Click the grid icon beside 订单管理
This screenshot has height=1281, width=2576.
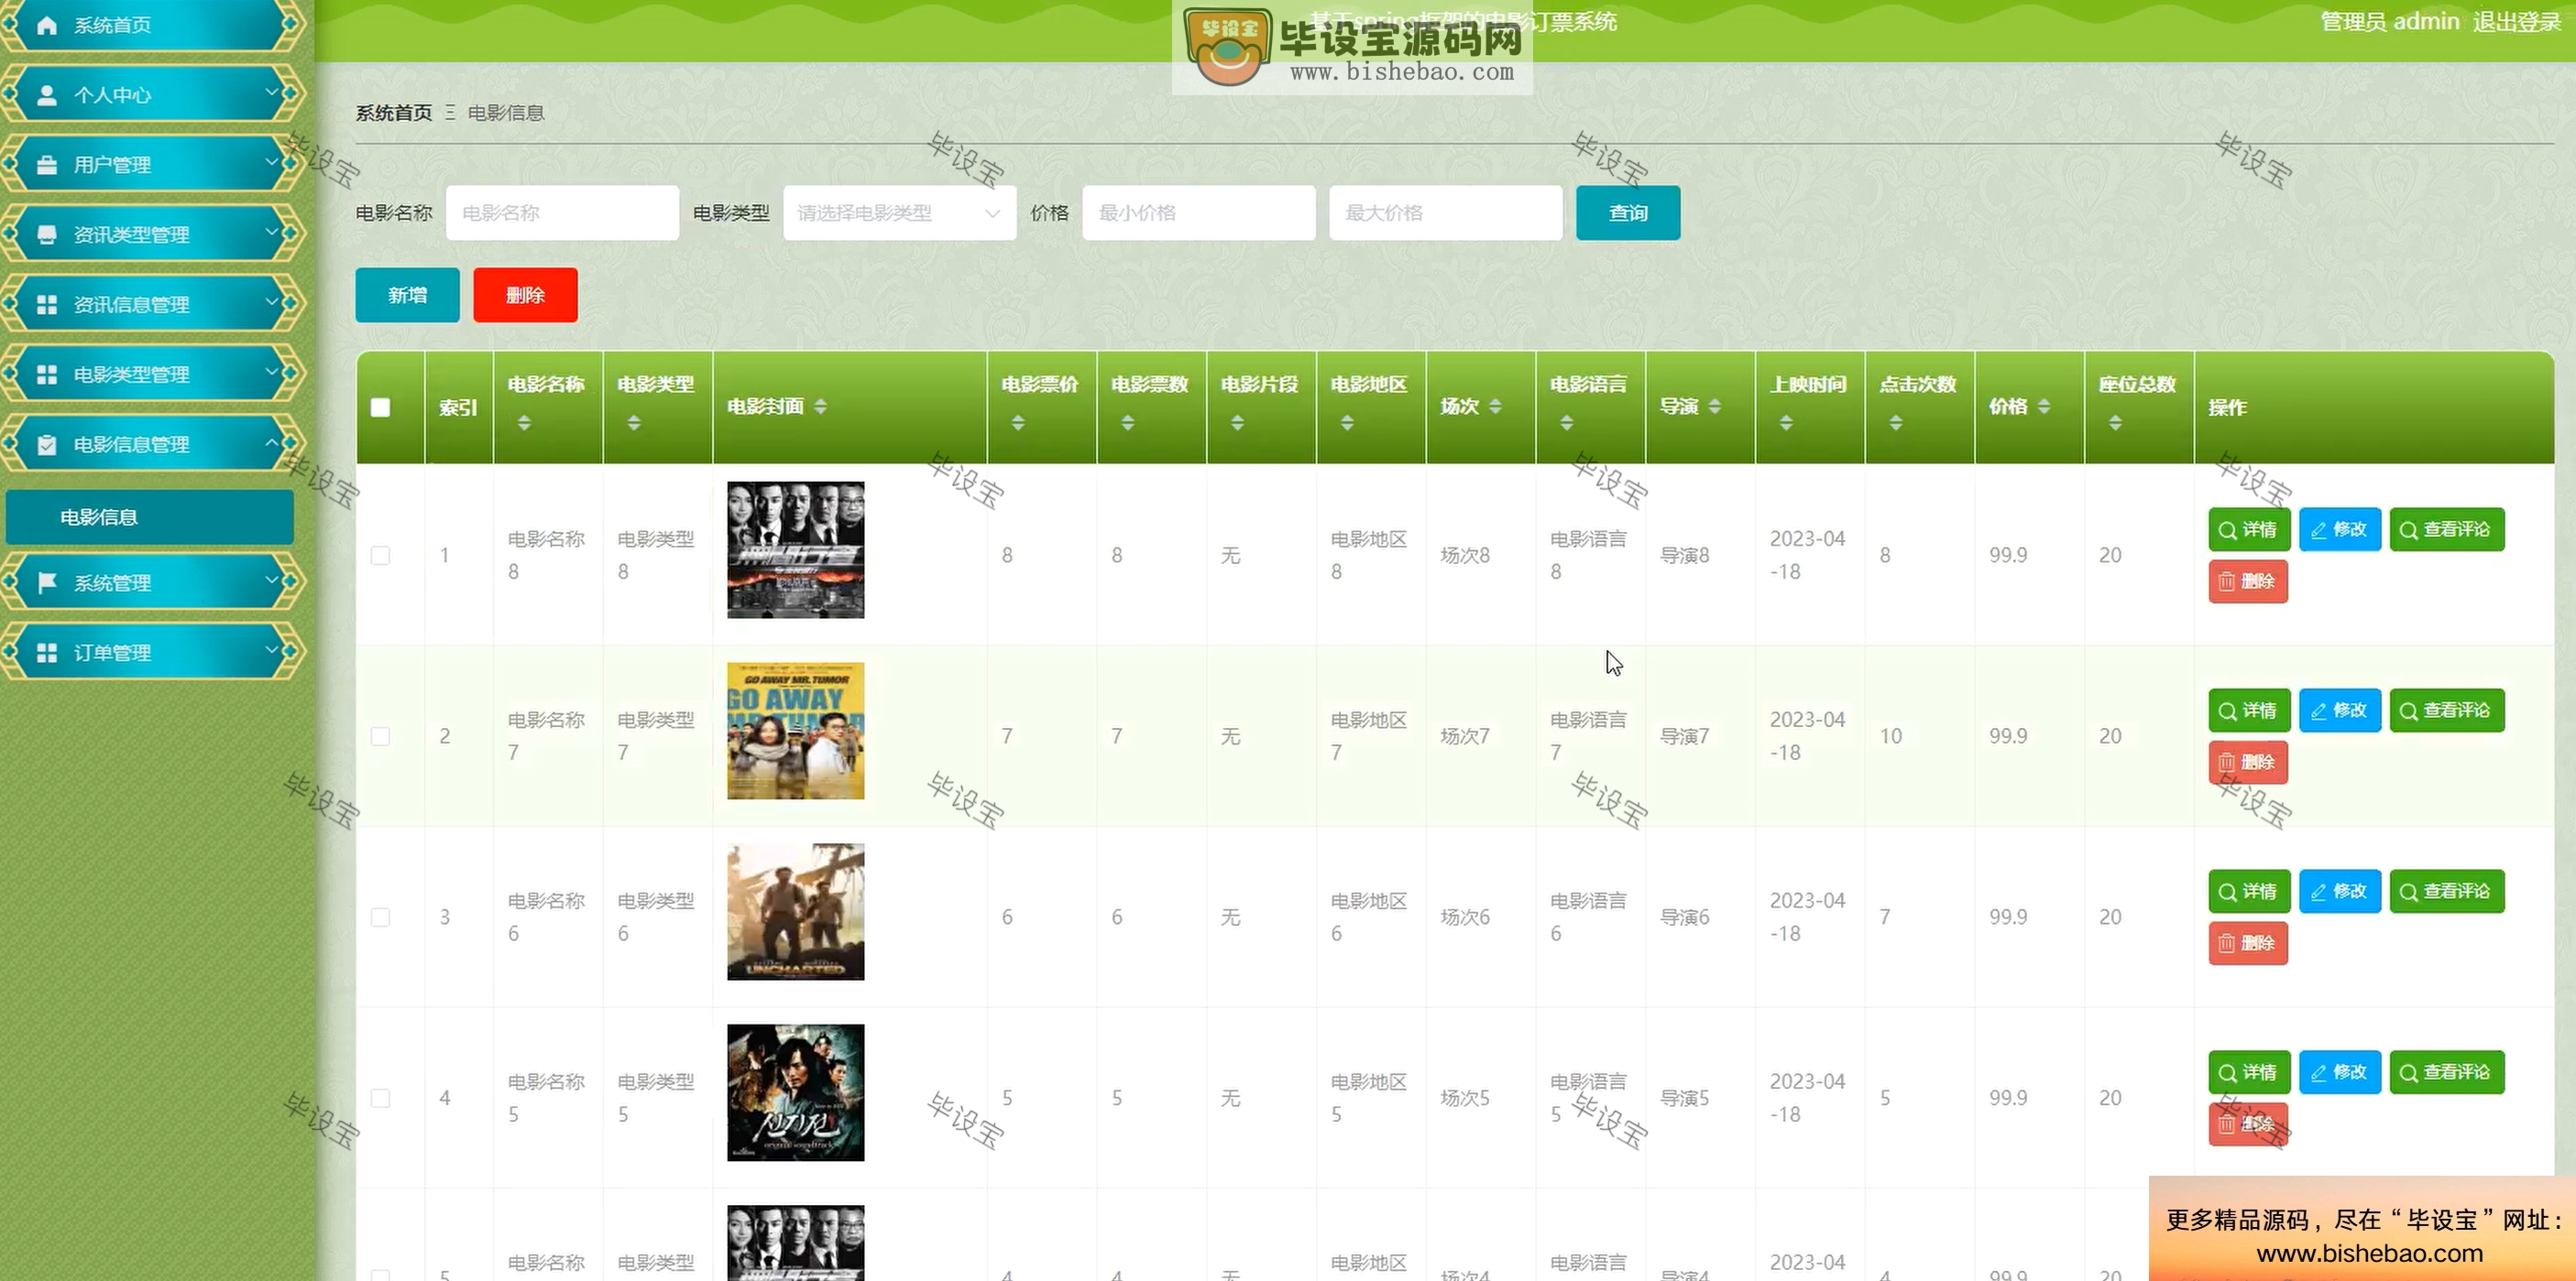click(x=46, y=653)
